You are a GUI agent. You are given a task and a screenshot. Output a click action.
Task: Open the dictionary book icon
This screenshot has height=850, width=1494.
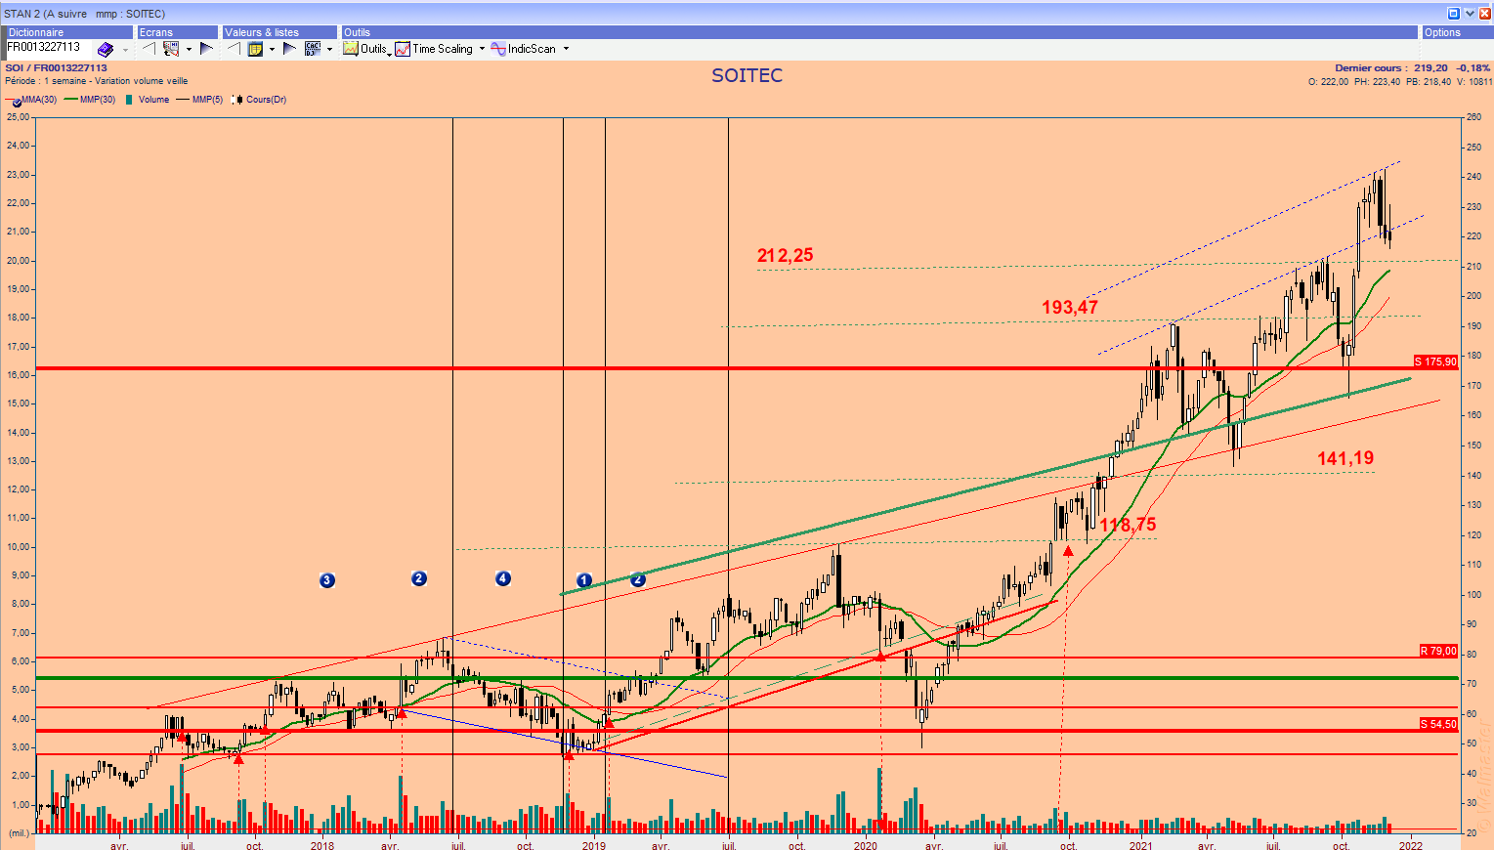click(x=105, y=49)
